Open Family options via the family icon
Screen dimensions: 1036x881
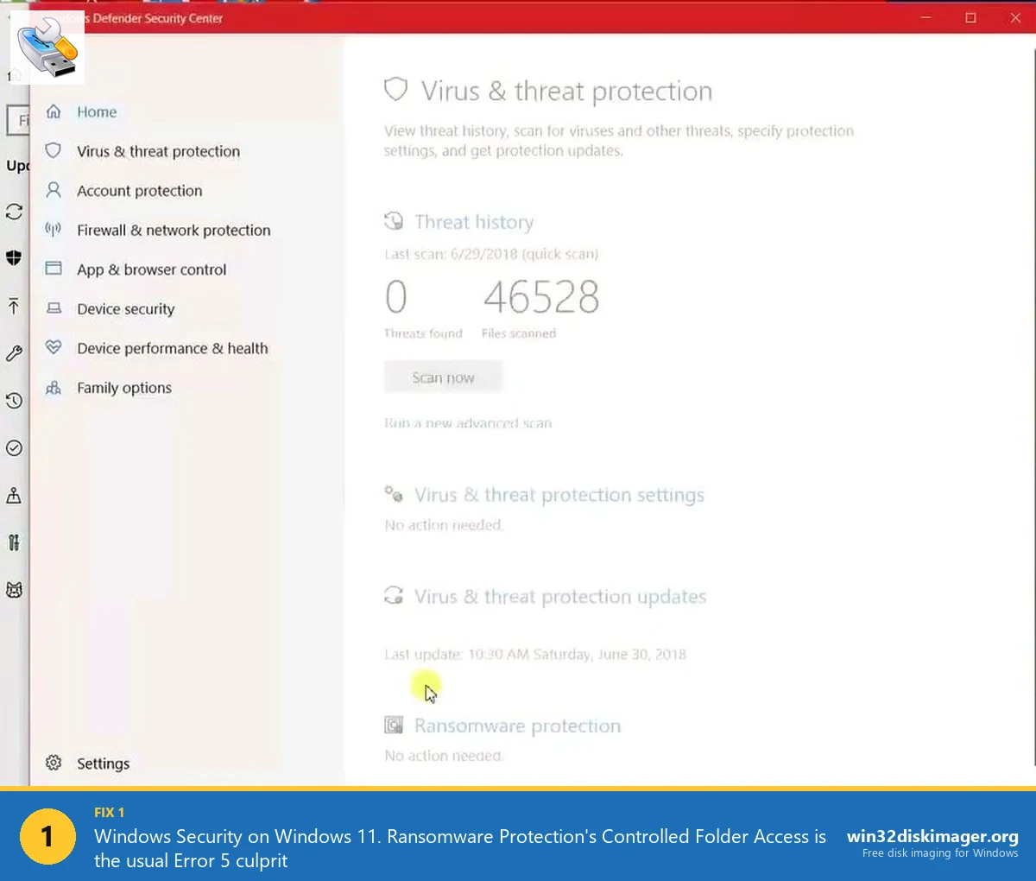(x=53, y=387)
